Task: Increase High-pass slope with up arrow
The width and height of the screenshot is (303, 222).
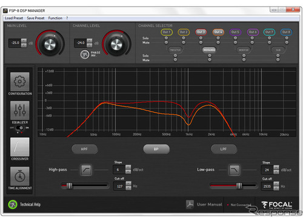Action: point(128,167)
